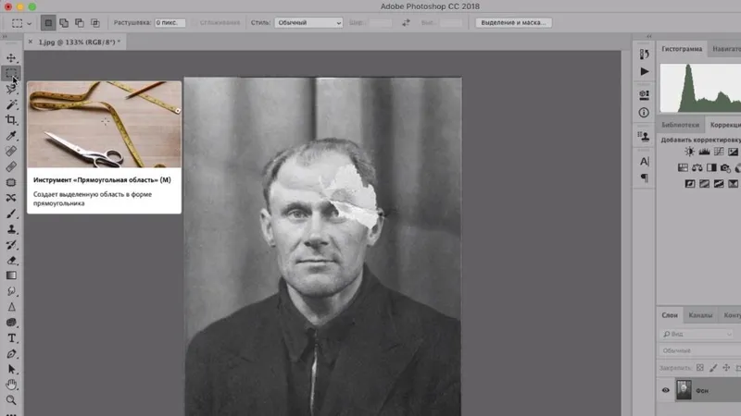The height and width of the screenshot is (416, 741).
Task: Enable the 'New selection' mode button
Action: [50, 22]
